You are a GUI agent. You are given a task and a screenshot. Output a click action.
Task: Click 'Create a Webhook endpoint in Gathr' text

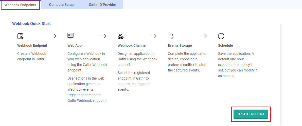coord(32,56)
